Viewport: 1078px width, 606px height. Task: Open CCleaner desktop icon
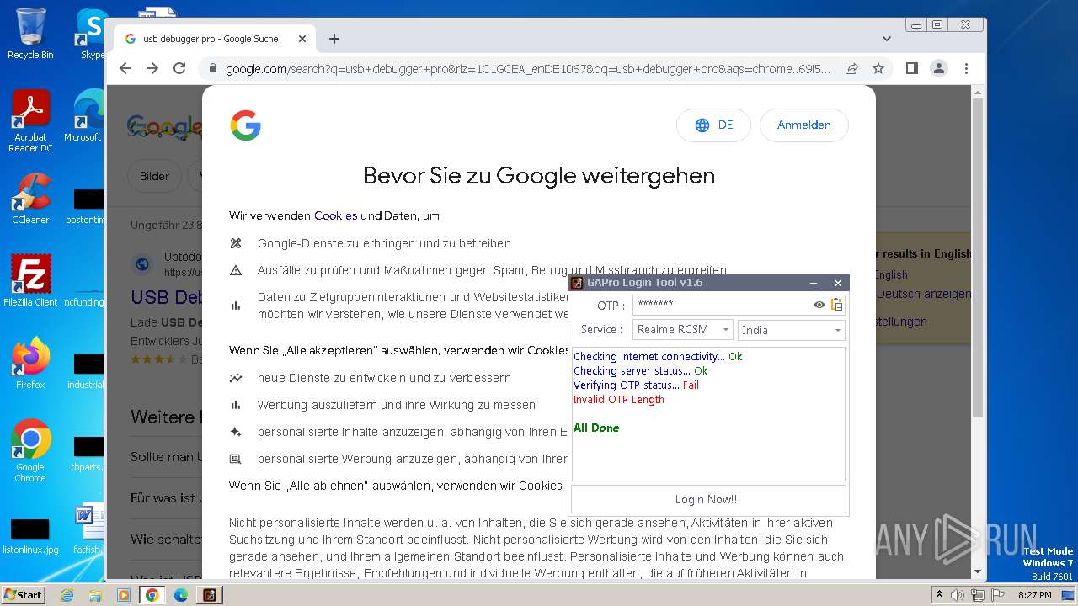click(30, 199)
